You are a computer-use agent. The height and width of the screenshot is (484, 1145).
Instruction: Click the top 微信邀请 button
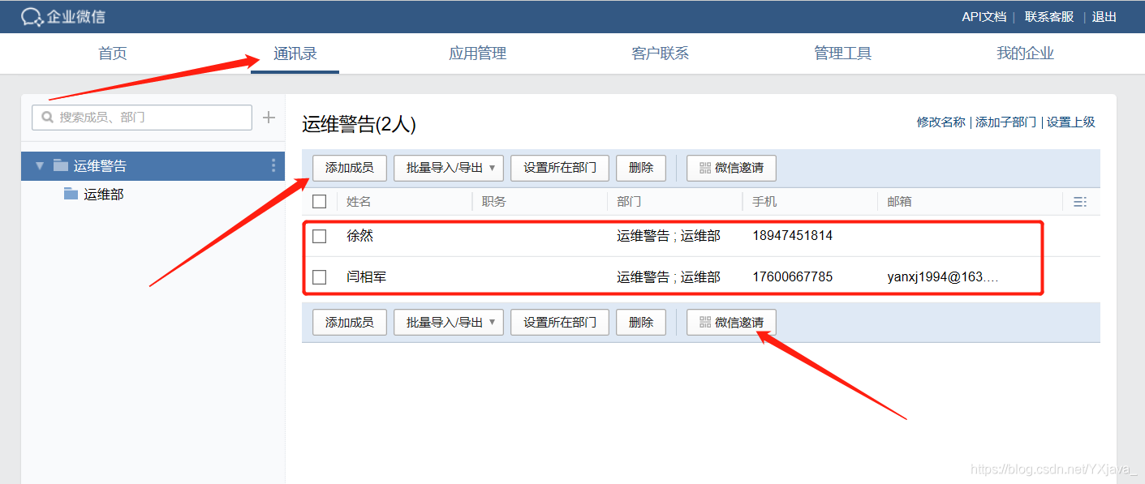[731, 168]
